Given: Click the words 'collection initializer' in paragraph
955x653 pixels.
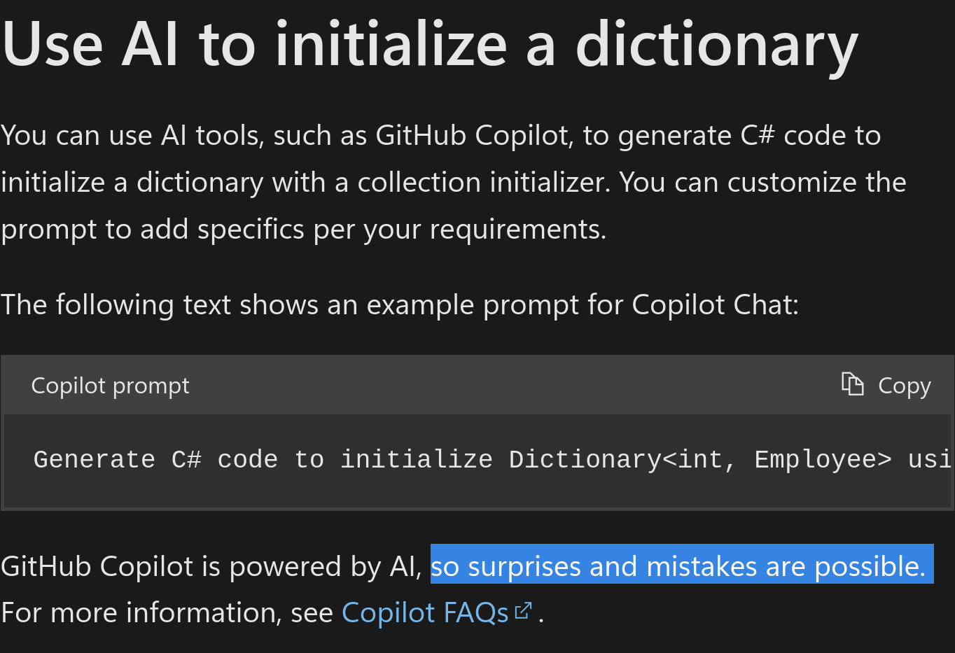Looking at the screenshot, I should coord(484,182).
